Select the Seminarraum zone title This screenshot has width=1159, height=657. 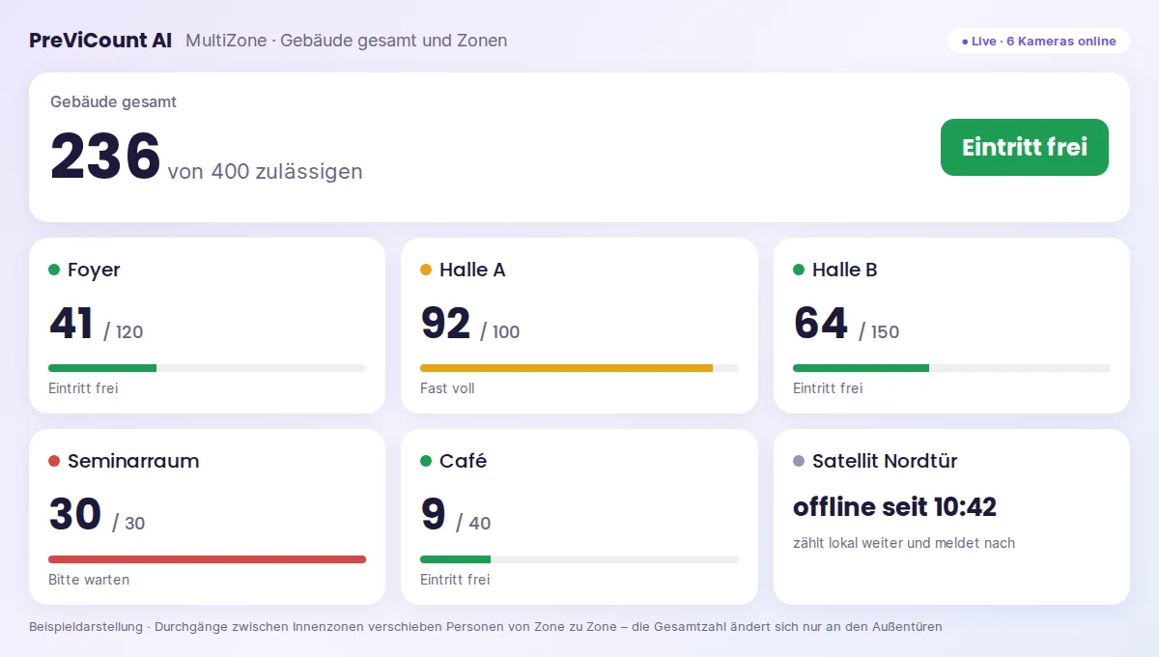click(133, 461)
